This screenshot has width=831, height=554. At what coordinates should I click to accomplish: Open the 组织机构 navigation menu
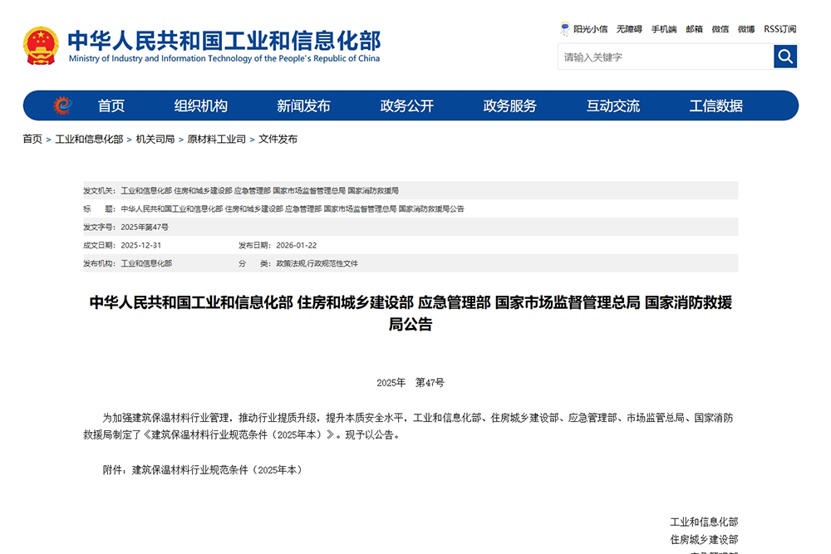coord(201,106)
